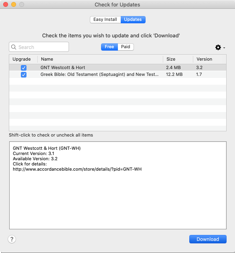Sort the list by Name column
Screen dimensions: 235x253
click(x=100, y=59)
